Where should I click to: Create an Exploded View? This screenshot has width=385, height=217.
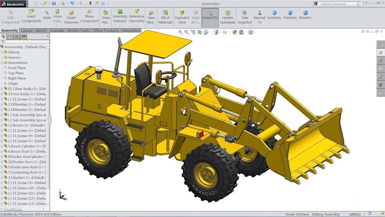tap(182, 17)
